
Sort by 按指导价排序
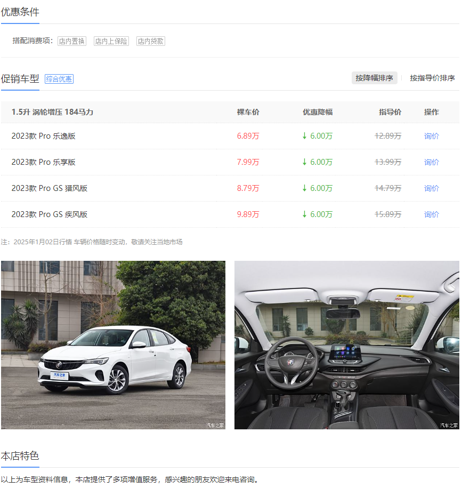tap(432, 78)
